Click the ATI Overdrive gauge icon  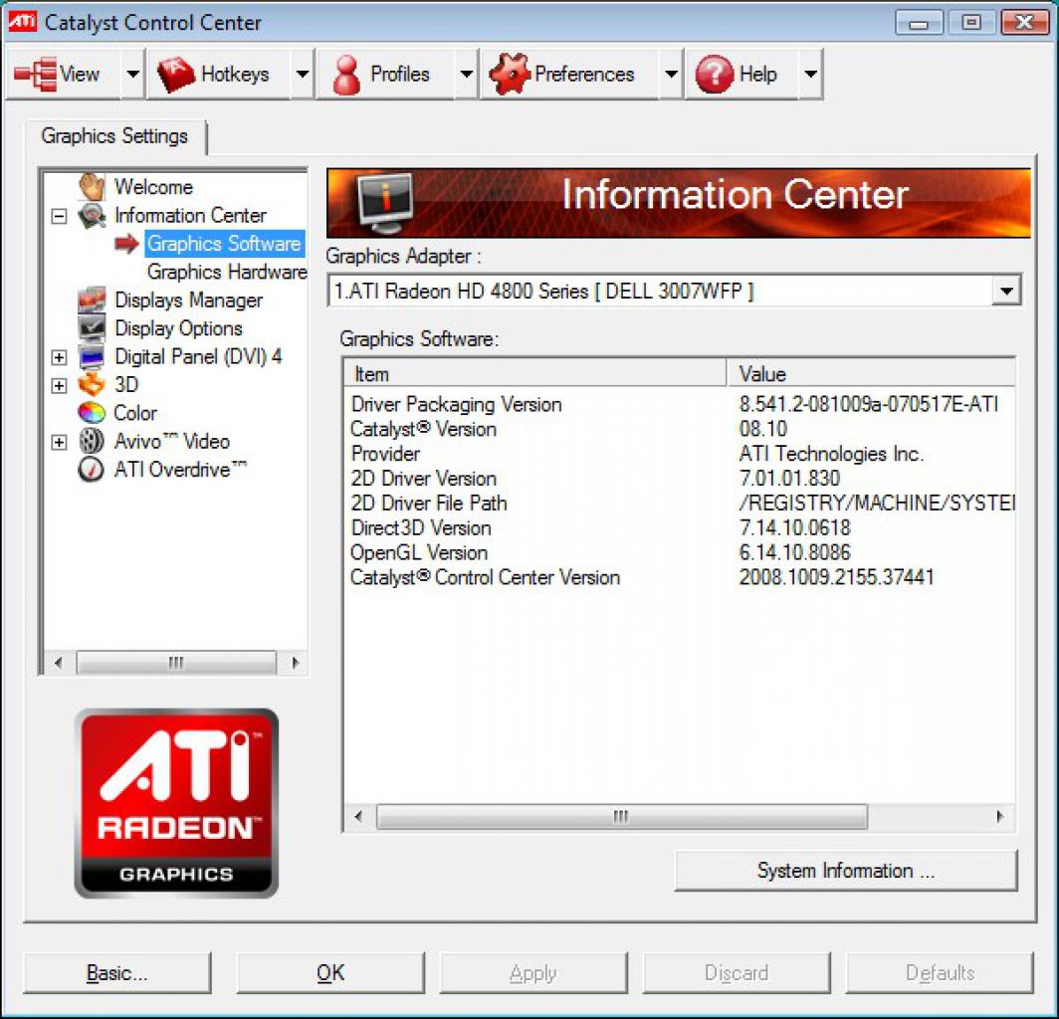pyautogui.click(x=92, y=470)
